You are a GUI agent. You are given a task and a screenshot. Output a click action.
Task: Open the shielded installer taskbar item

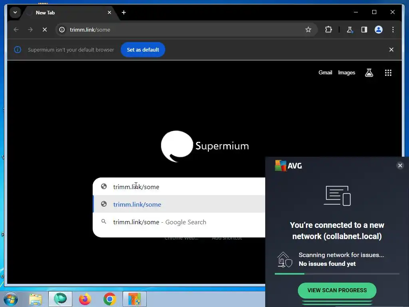pyautogui.click(x=135, y=299)
